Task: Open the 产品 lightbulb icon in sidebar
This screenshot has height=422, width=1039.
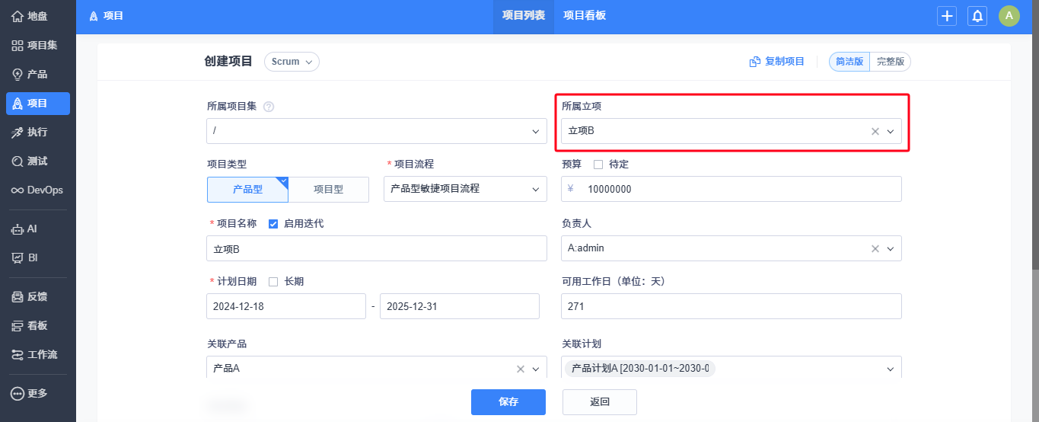Action: click(x=18, y=74)
